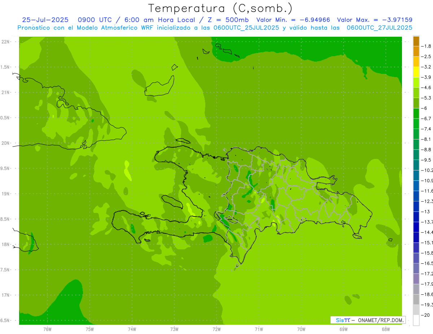433x334 pixels.
Task: Click the "76W" longitude label
Action: pos(47,329)
